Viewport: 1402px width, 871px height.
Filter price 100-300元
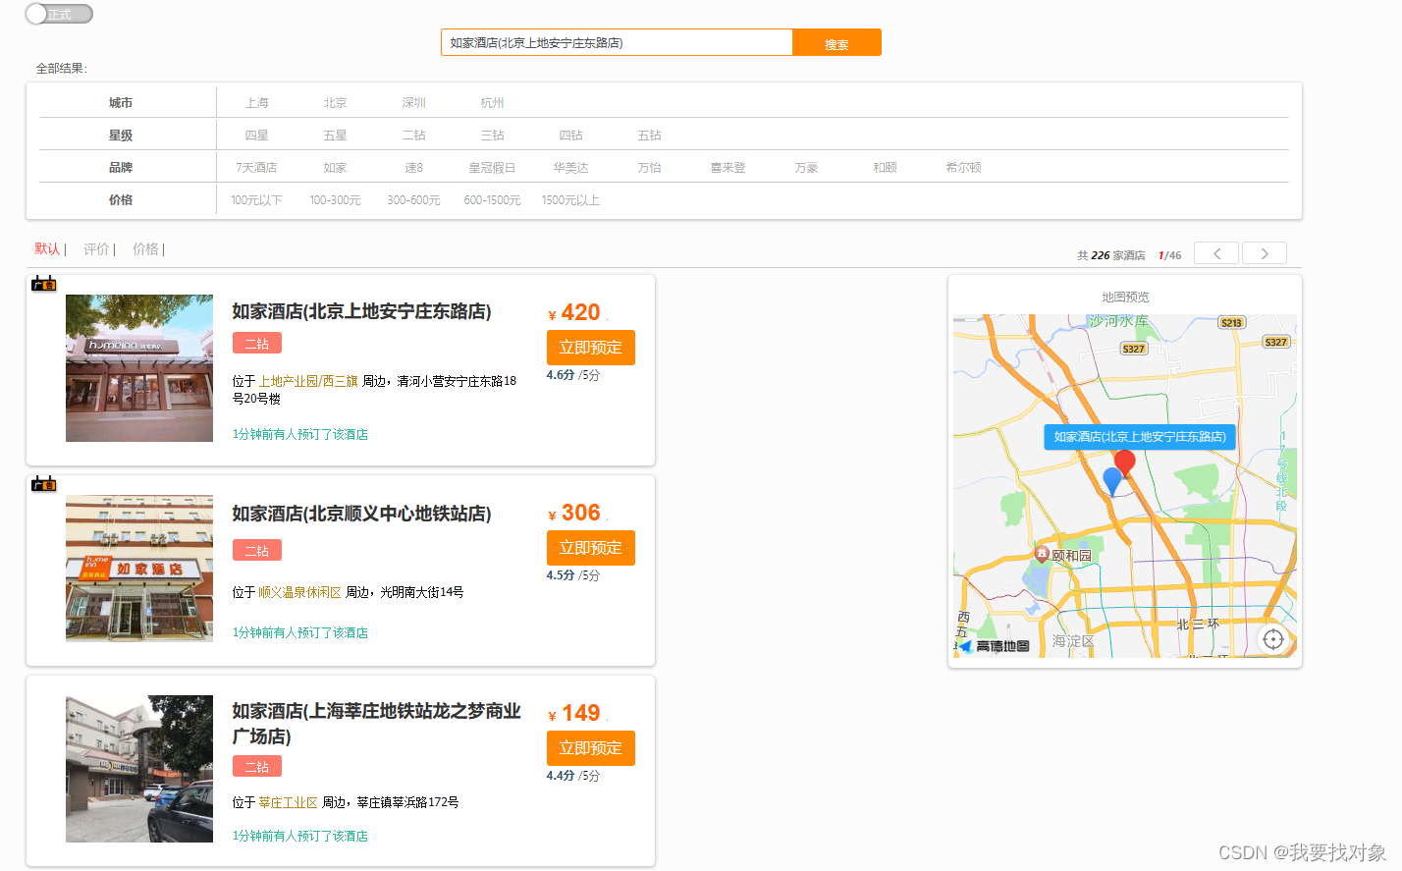[x=336, y=200]
